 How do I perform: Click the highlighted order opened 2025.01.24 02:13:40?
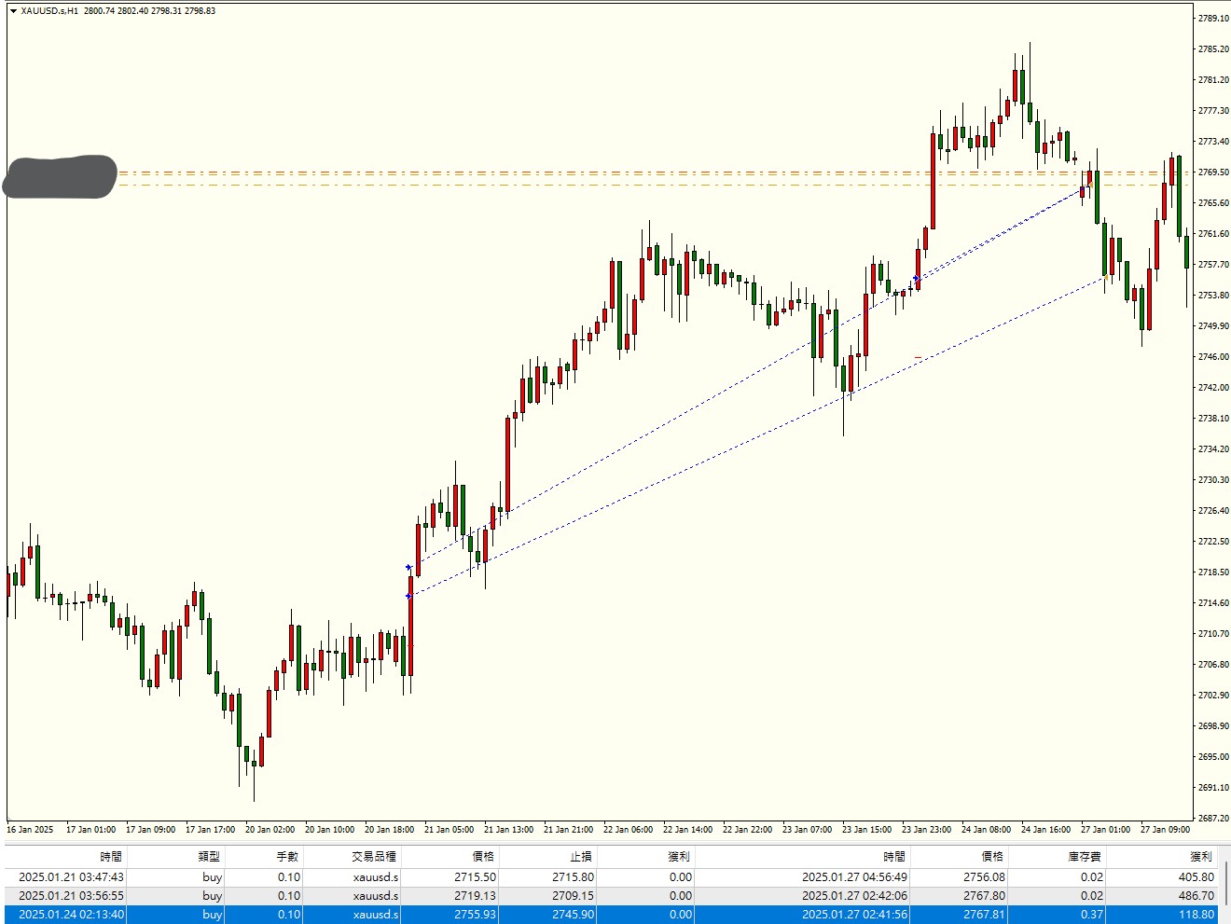point(71,915)
